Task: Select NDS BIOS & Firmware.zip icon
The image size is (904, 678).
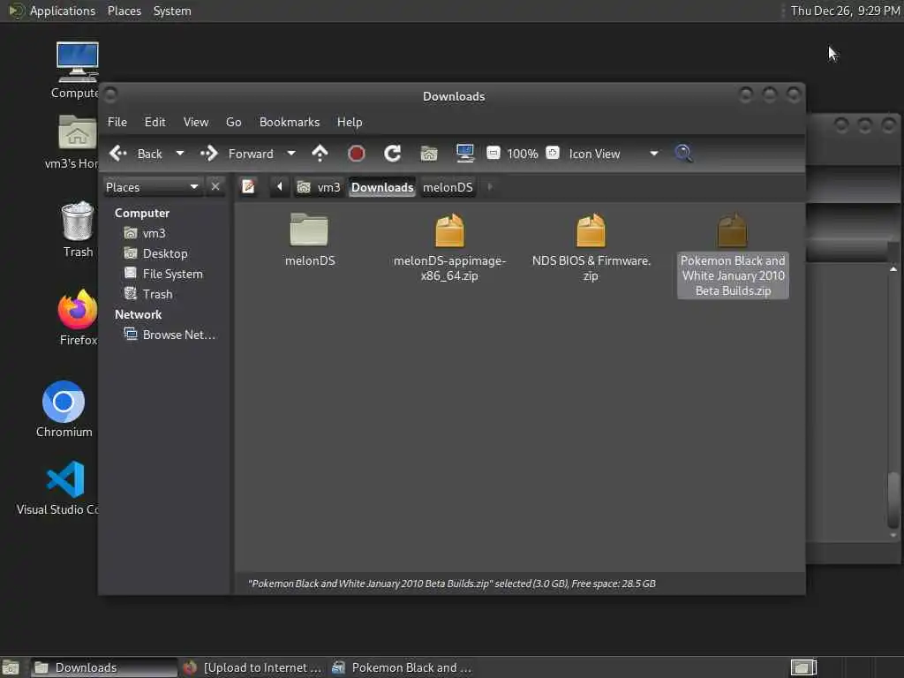Action: click(x=591, y=230)
